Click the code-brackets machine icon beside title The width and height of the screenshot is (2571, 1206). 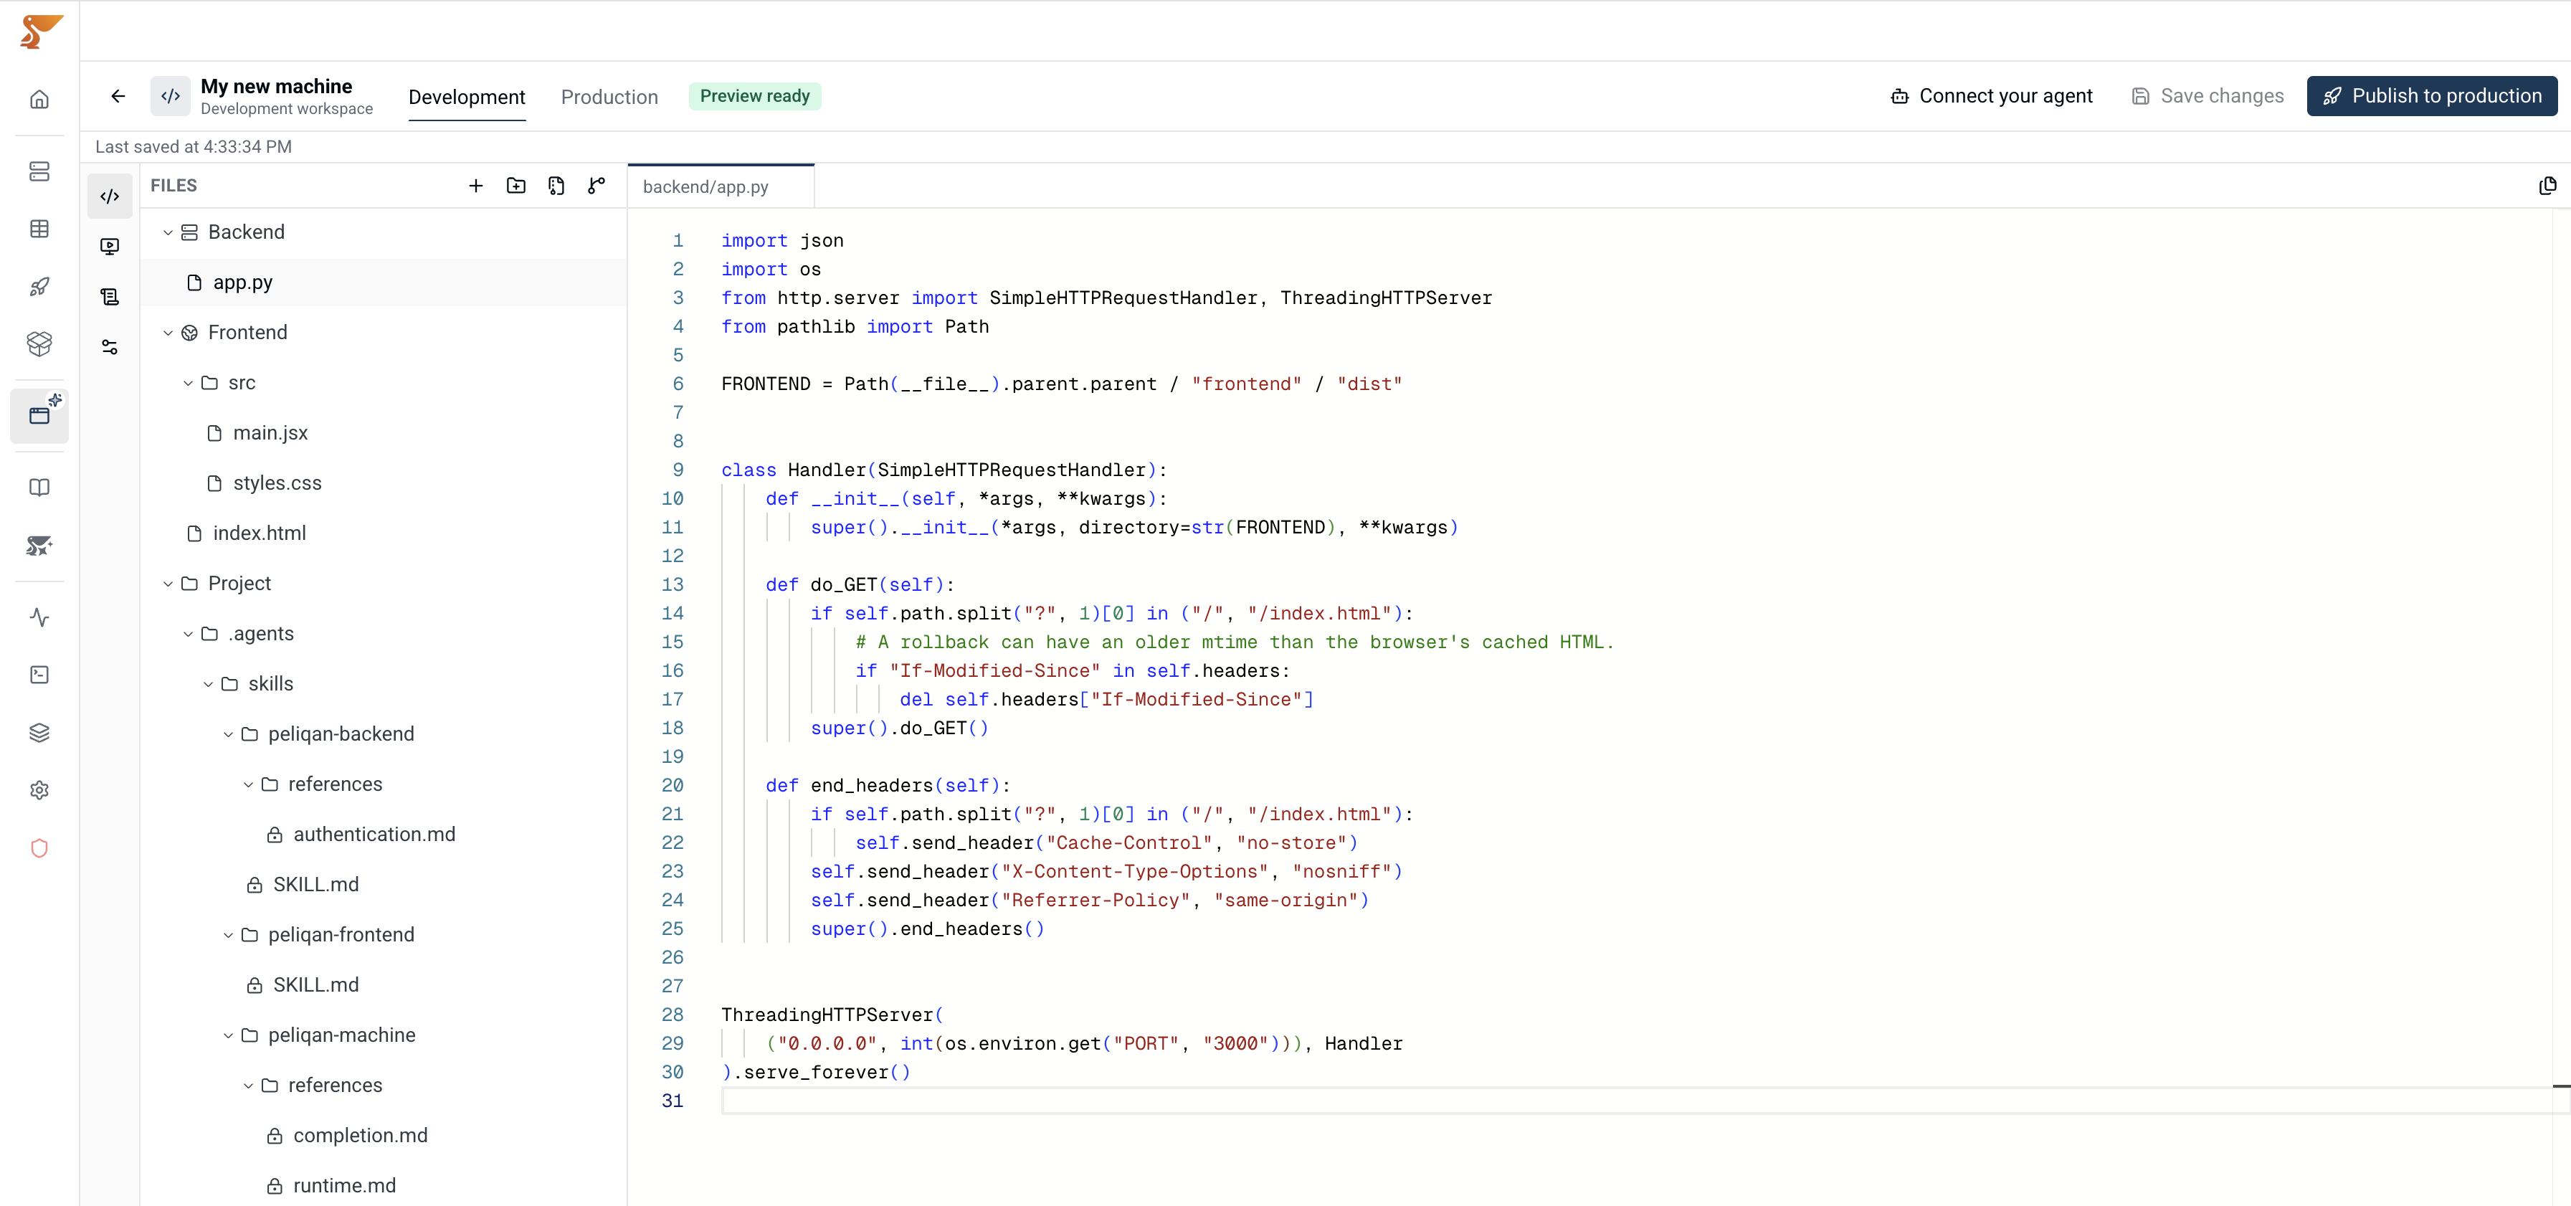click(x=171, y=96)
